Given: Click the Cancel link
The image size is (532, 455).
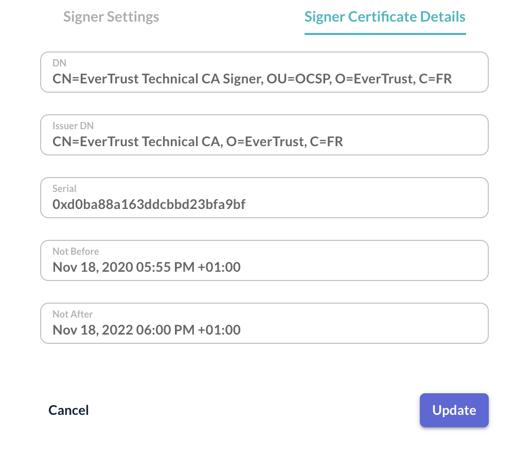Looking at the screenshot, I should tap(68, 410).
